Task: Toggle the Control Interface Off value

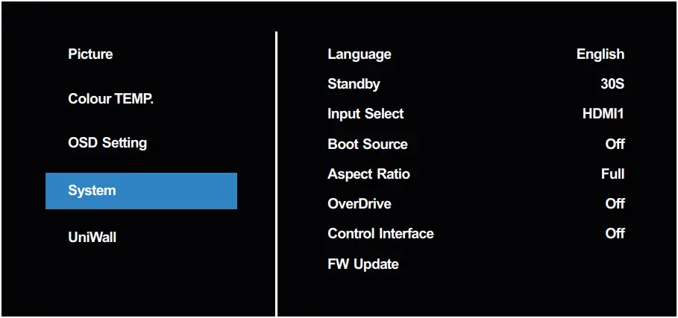Action: 615,234
